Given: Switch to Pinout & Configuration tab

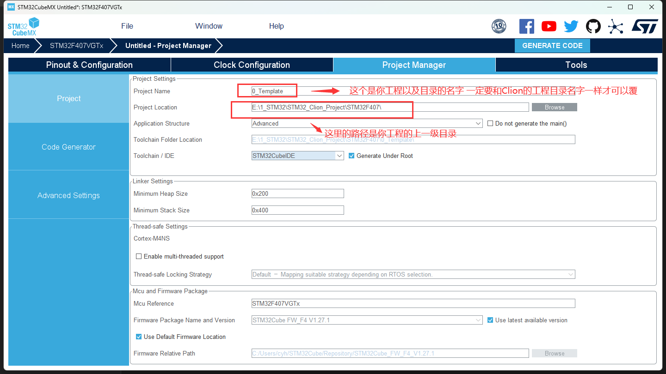Looking at the screenshot, I should pyautogui.click(x=89, y=65).
